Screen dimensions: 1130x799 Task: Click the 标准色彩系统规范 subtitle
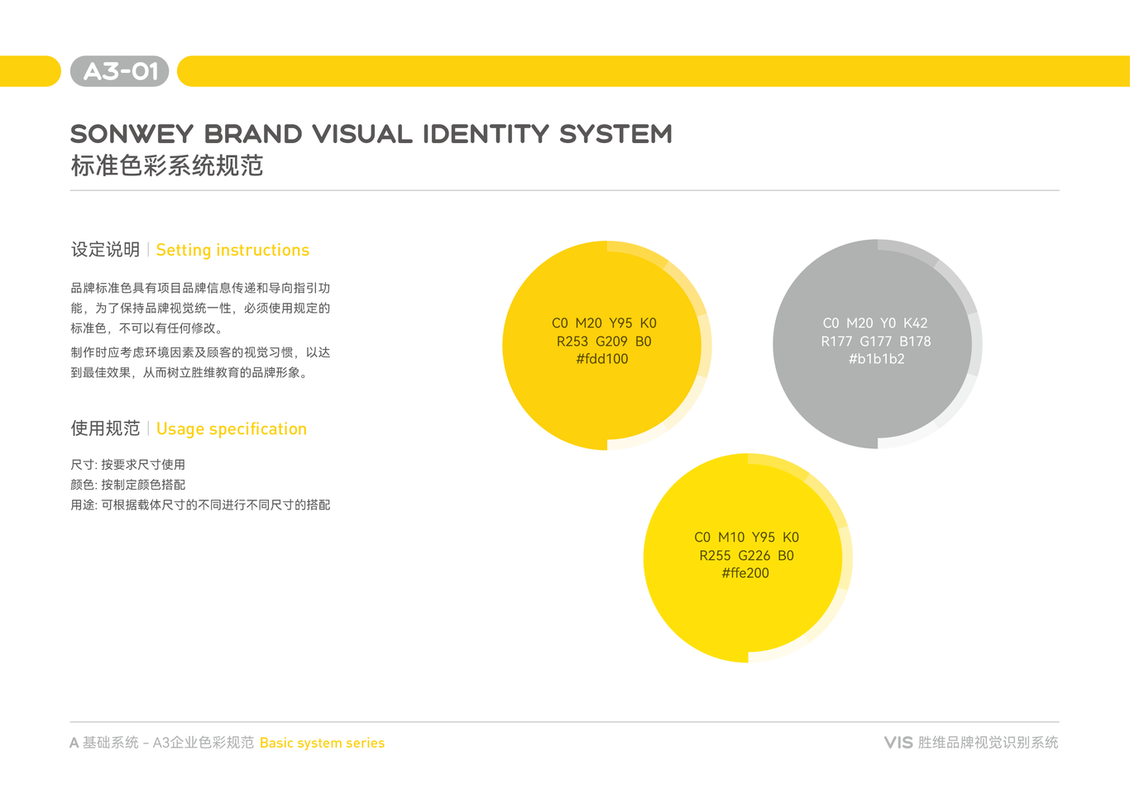[x=167, y=166]
